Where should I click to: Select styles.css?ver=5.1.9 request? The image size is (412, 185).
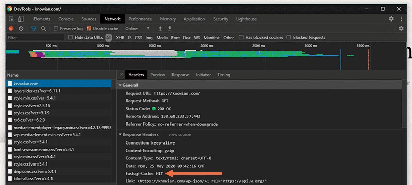pyautogui.click(x=59, y=113)
